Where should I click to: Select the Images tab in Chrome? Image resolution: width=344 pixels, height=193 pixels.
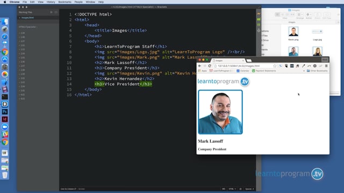[x=228, y=61]
